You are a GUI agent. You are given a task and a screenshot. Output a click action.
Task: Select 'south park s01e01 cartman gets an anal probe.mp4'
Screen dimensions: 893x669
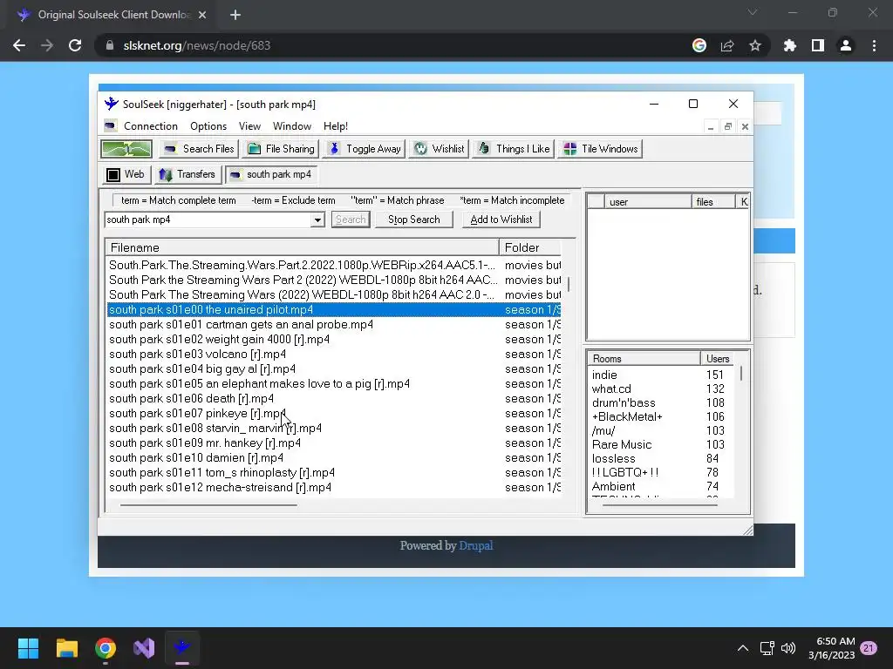coord(334,324)
